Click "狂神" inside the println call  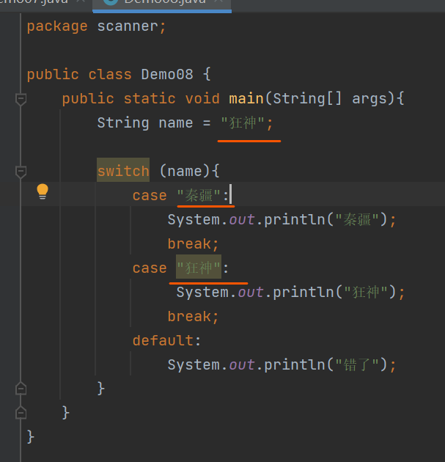point(366,292)
